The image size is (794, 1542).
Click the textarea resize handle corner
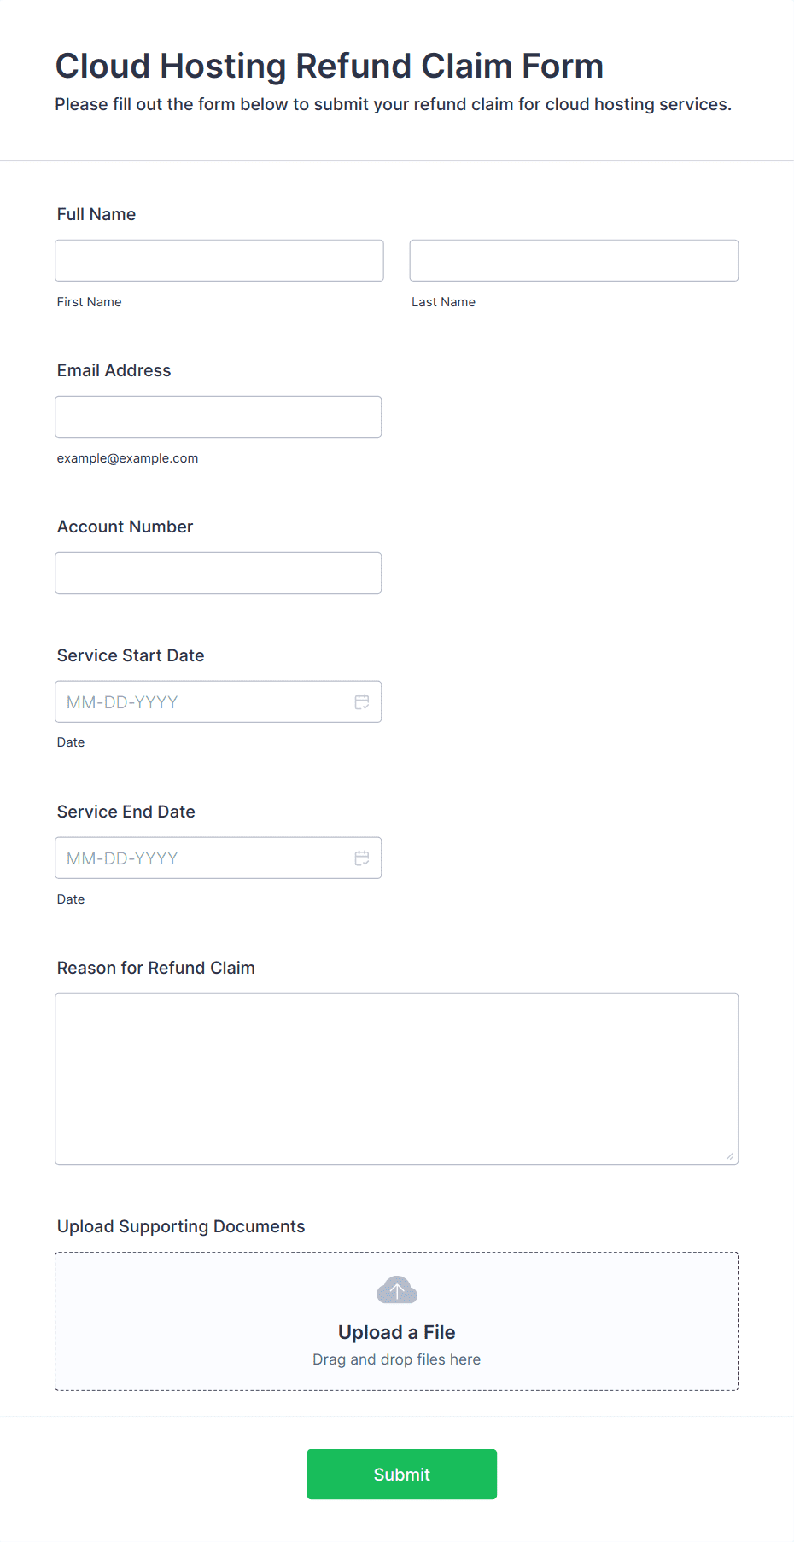point(730,1155)
